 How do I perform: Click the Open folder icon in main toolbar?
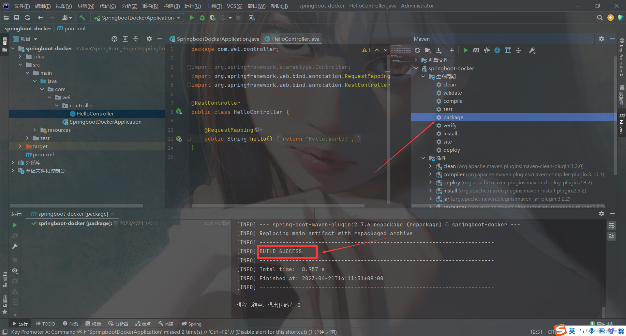click(x=6, y=18)
